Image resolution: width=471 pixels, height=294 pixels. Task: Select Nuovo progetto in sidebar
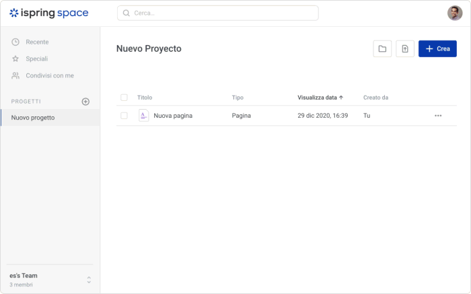[50, 118]
